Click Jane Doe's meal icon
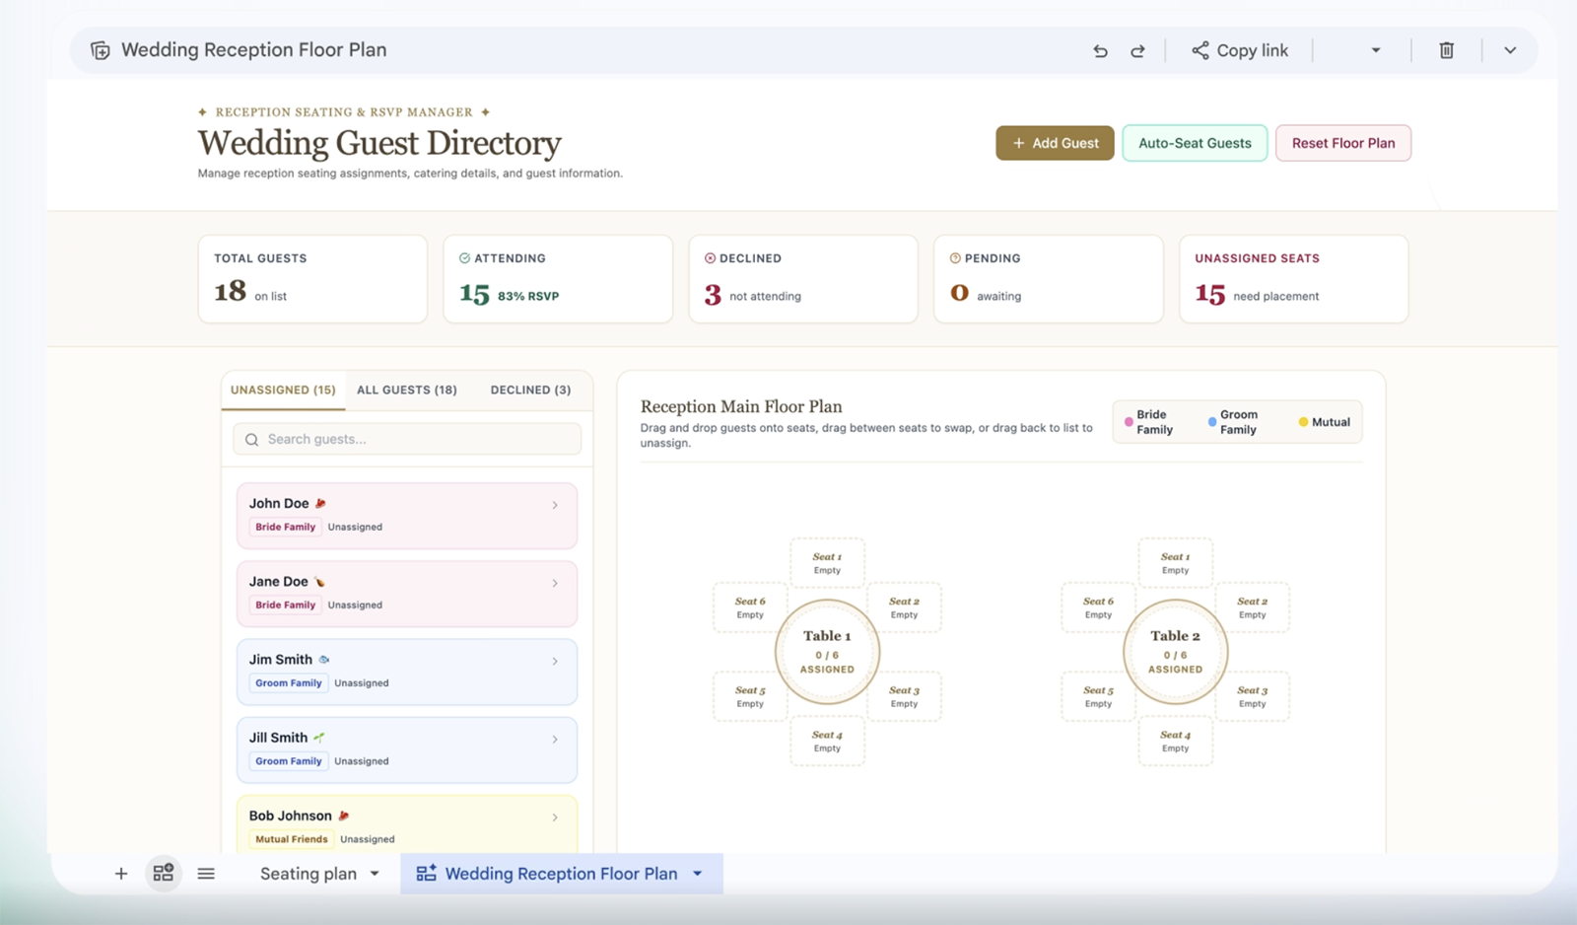This screenshot has width=1577, height=925. coord(319,582)
